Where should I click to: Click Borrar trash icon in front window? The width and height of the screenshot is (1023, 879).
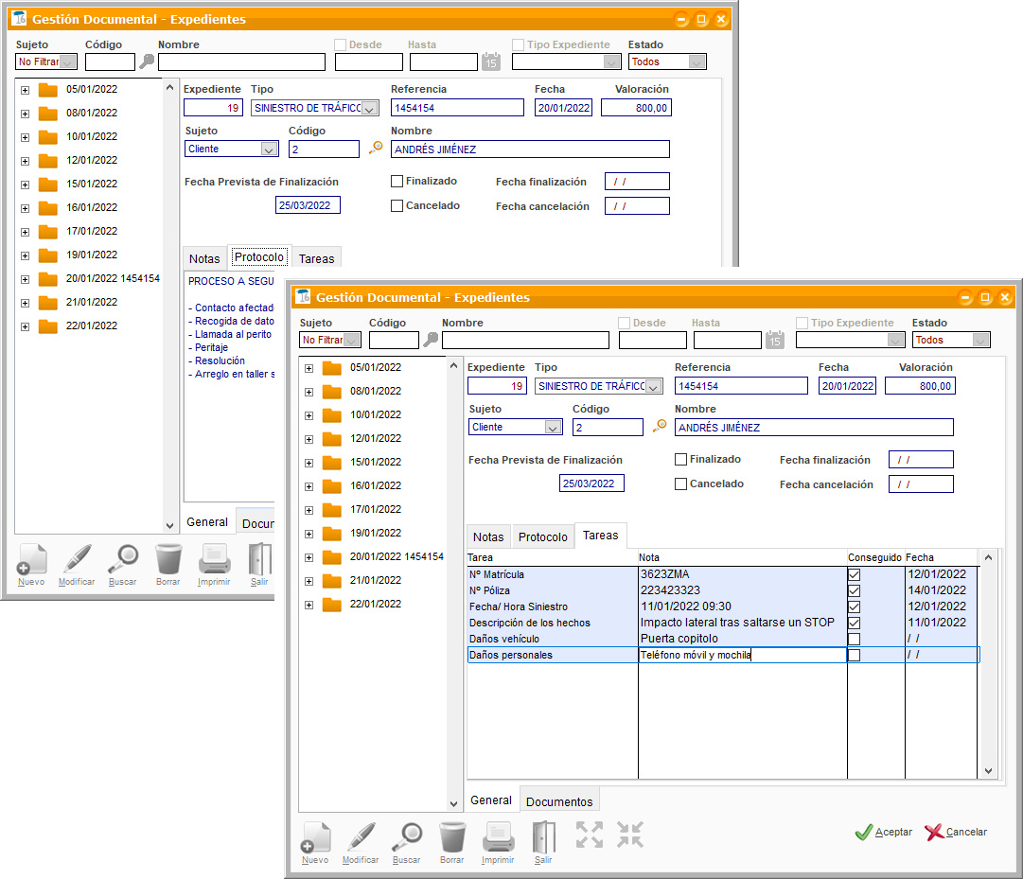pos(452,837)
